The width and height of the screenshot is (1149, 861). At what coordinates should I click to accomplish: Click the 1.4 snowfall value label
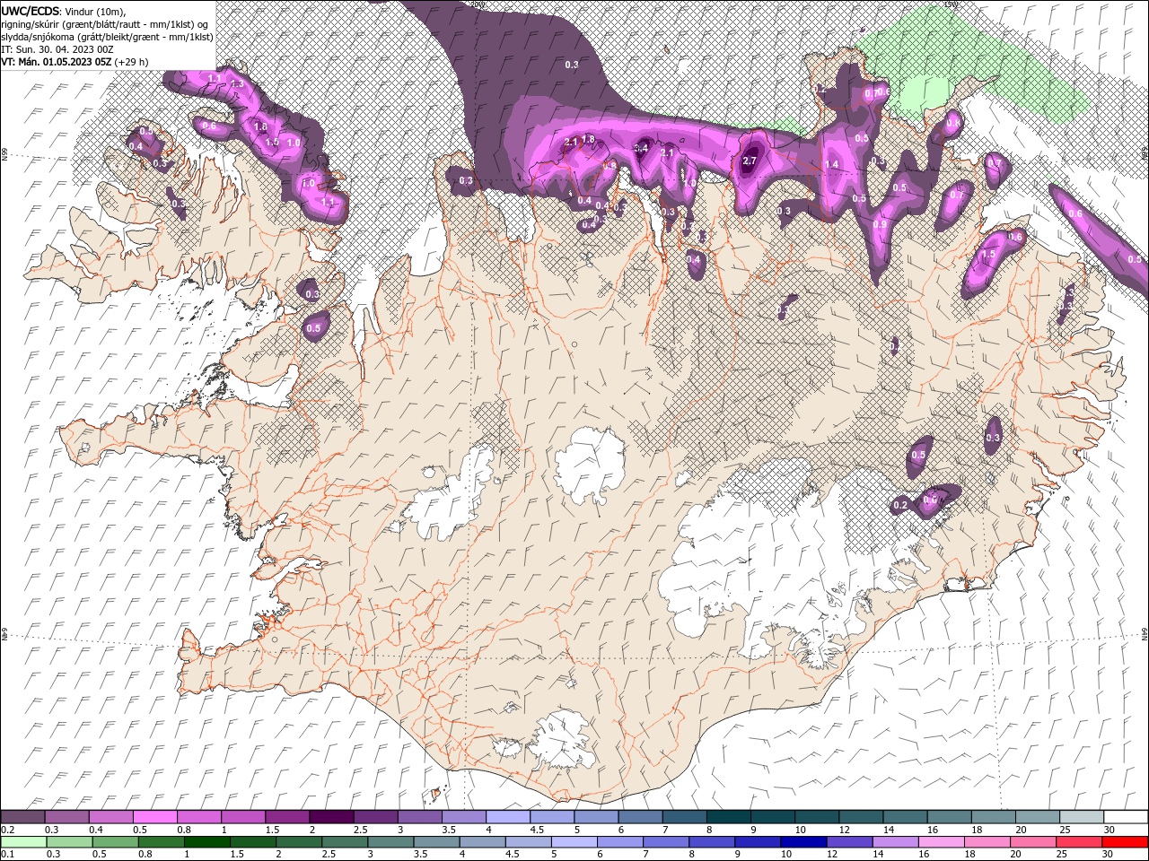(832, 165)
